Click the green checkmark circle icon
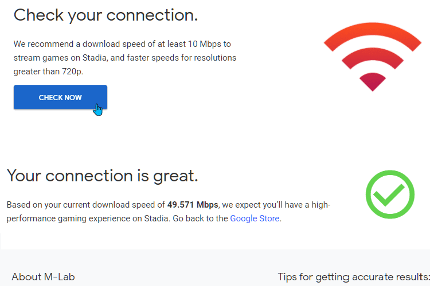The height and width of the screenshot is (286, 430). pyautogui.click(x=390, y=194)
